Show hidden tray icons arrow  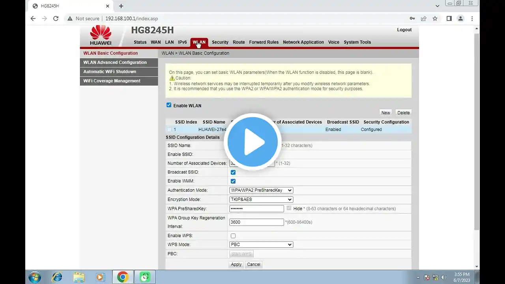(418, 278)
